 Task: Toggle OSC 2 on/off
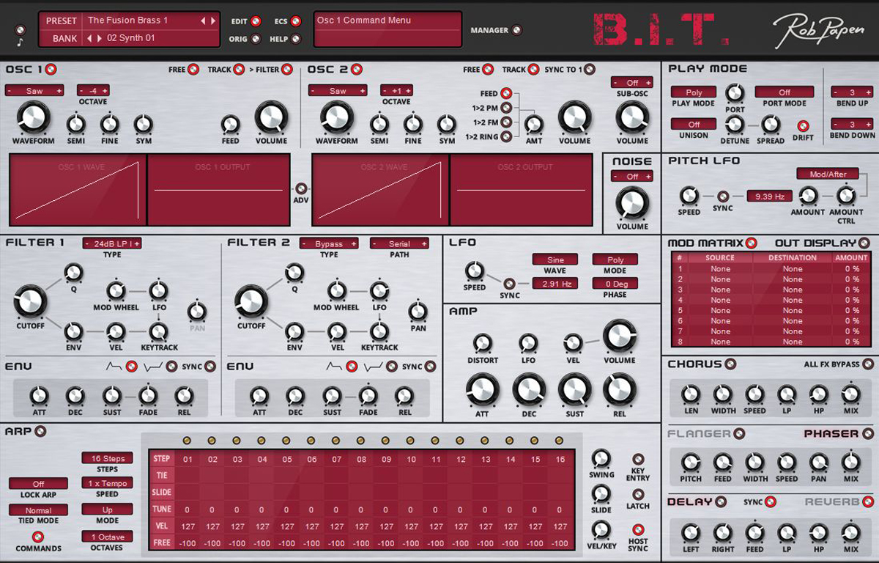tap(357, 70)
